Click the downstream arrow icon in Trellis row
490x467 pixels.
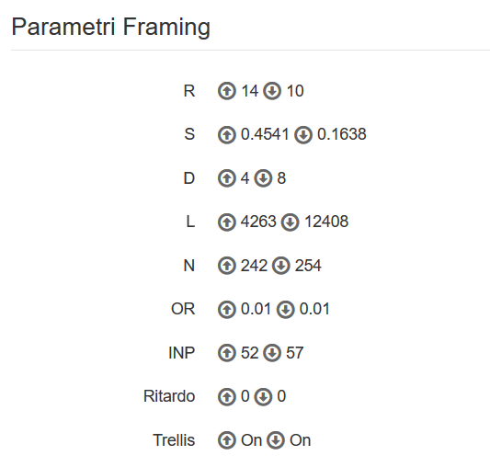tap(276, 440)
